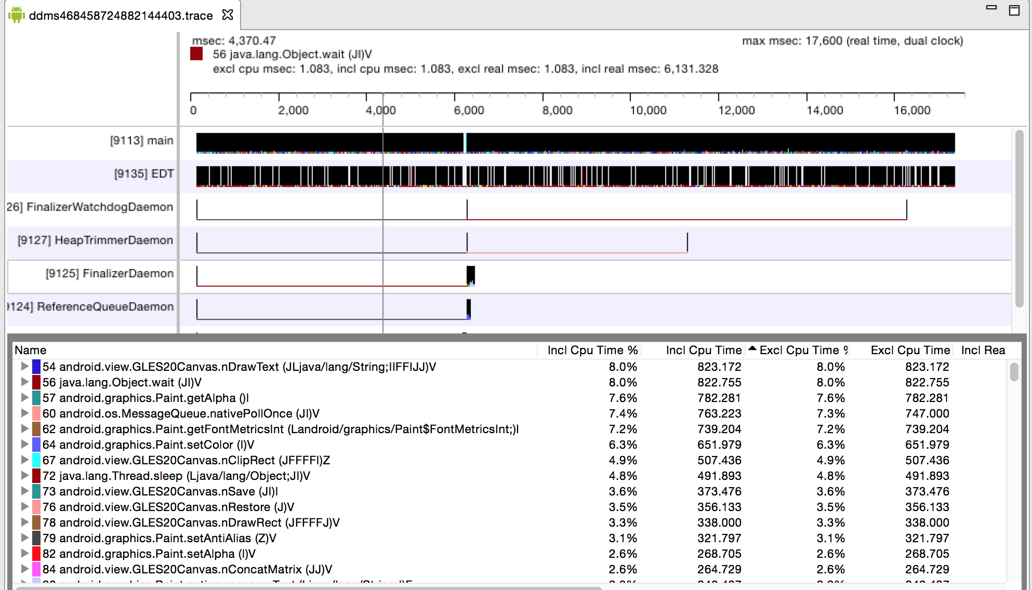Click the HeapTrimmerDaemon thread label
Viewport: 1032px width, 590px height.
tap(95, 240)
